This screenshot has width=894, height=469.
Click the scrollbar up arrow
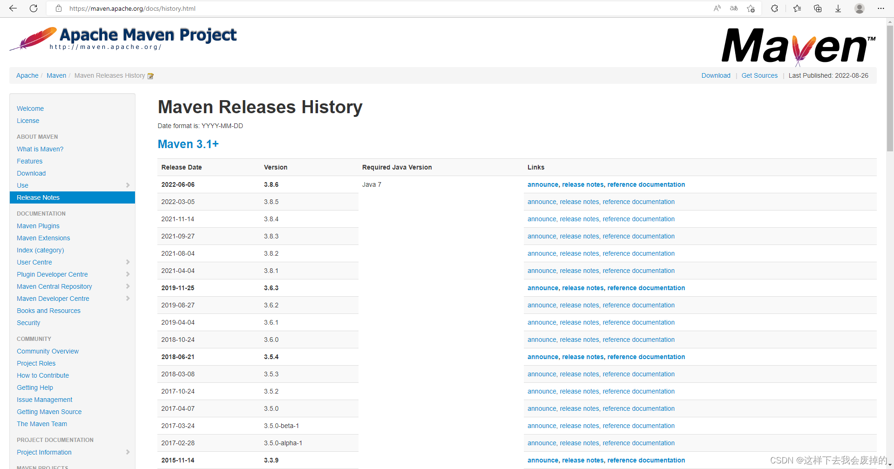(x=890, y=21)
